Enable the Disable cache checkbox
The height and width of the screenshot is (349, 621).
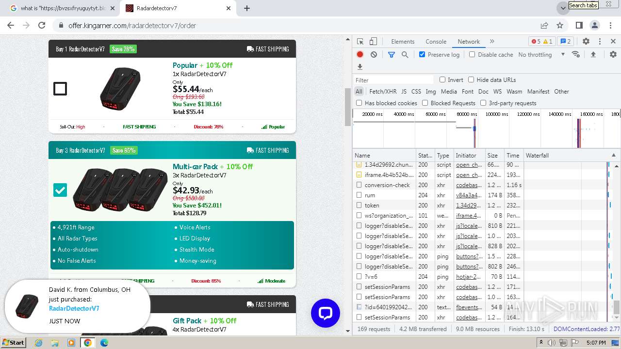[472, 55]
